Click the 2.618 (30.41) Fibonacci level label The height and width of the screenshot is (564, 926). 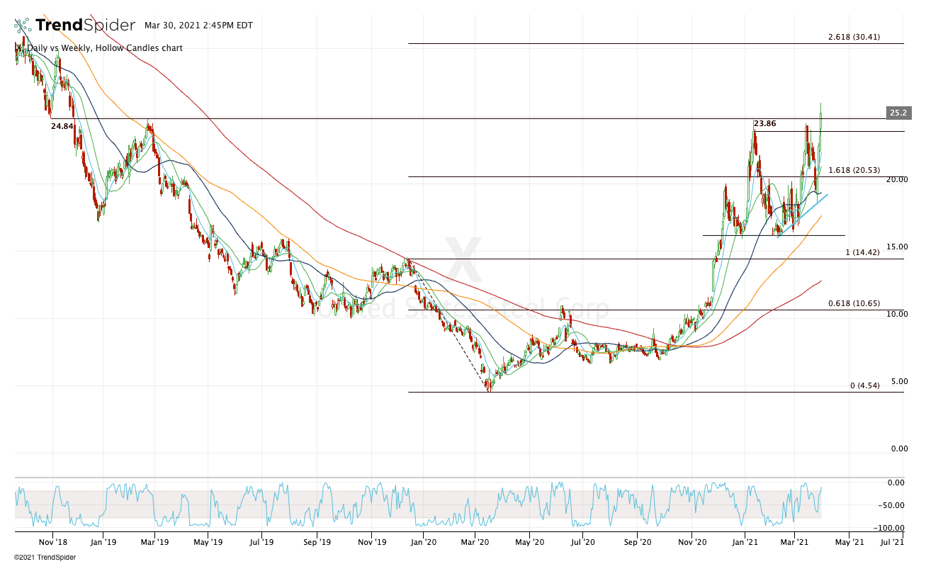click(854, 37)
